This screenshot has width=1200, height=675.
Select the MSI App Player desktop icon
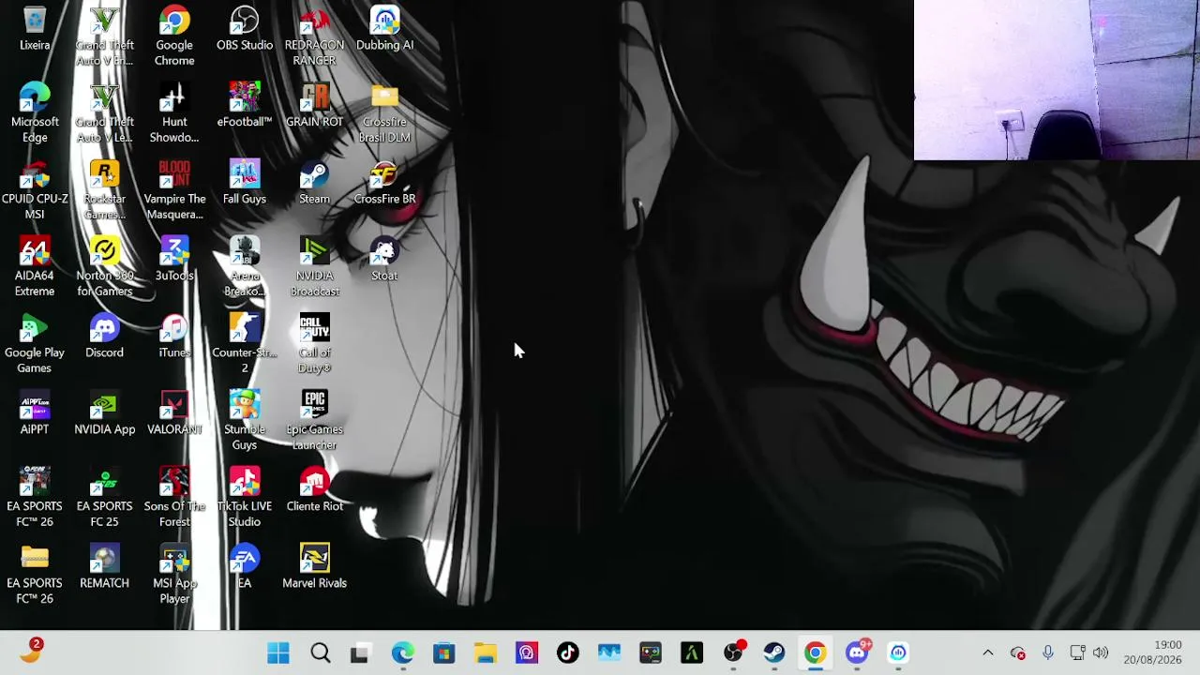[x=174, y=575]
